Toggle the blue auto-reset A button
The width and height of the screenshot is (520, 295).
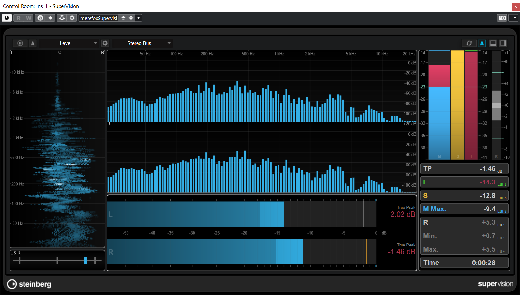click(482, 43)
